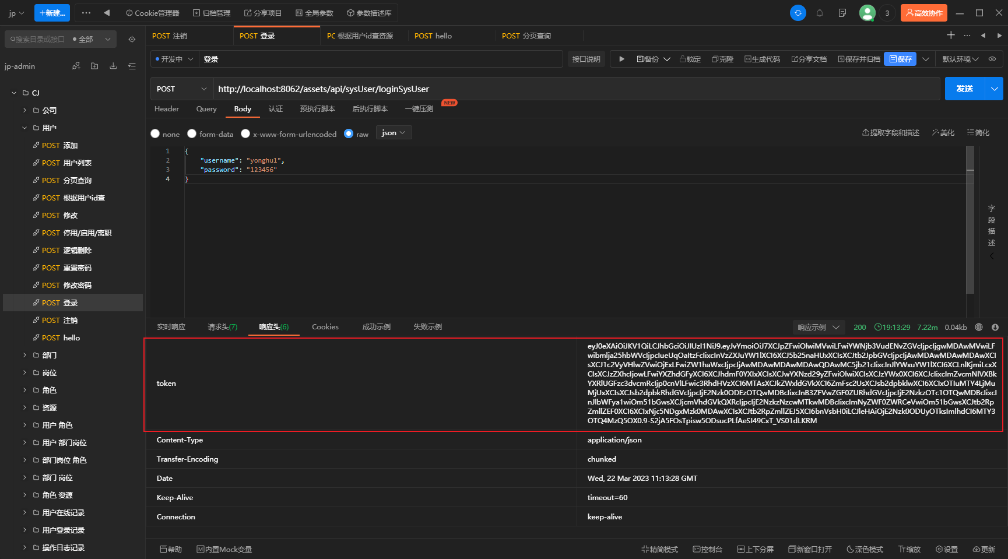The image size is (1008, 559).
Task: Click the download response icon
Action: [x=995, y=327]
